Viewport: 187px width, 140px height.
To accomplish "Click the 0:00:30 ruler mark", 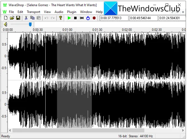I will pyautogui.click(x=38, y=30).
